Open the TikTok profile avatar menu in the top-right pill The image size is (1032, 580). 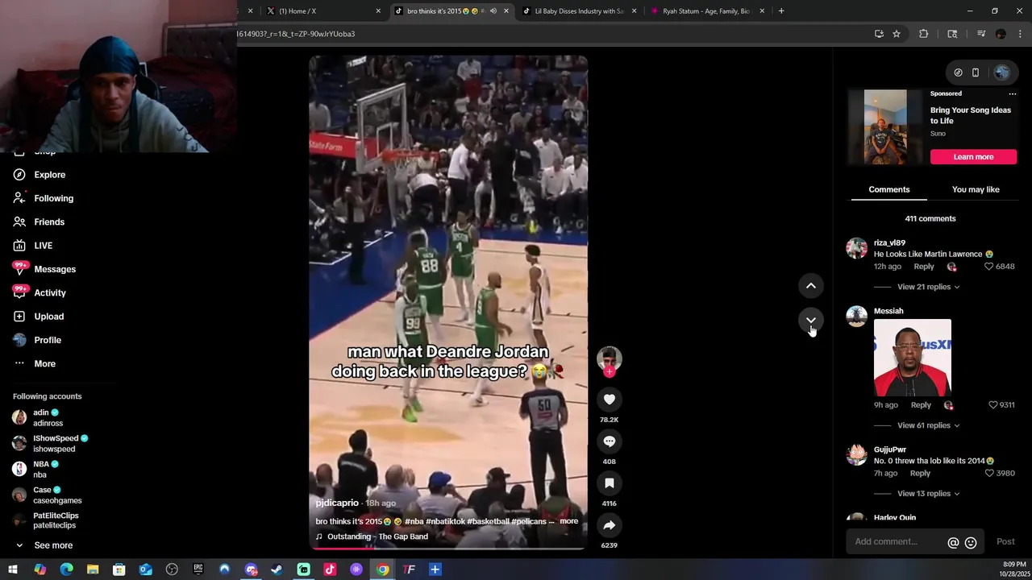pos(1001,72)
